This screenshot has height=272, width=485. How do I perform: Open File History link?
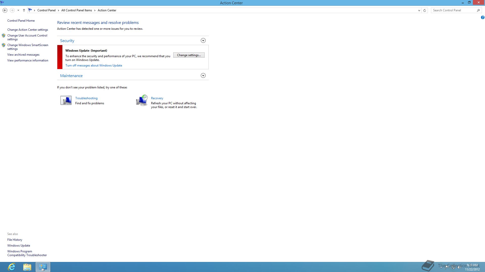[15, 240]
